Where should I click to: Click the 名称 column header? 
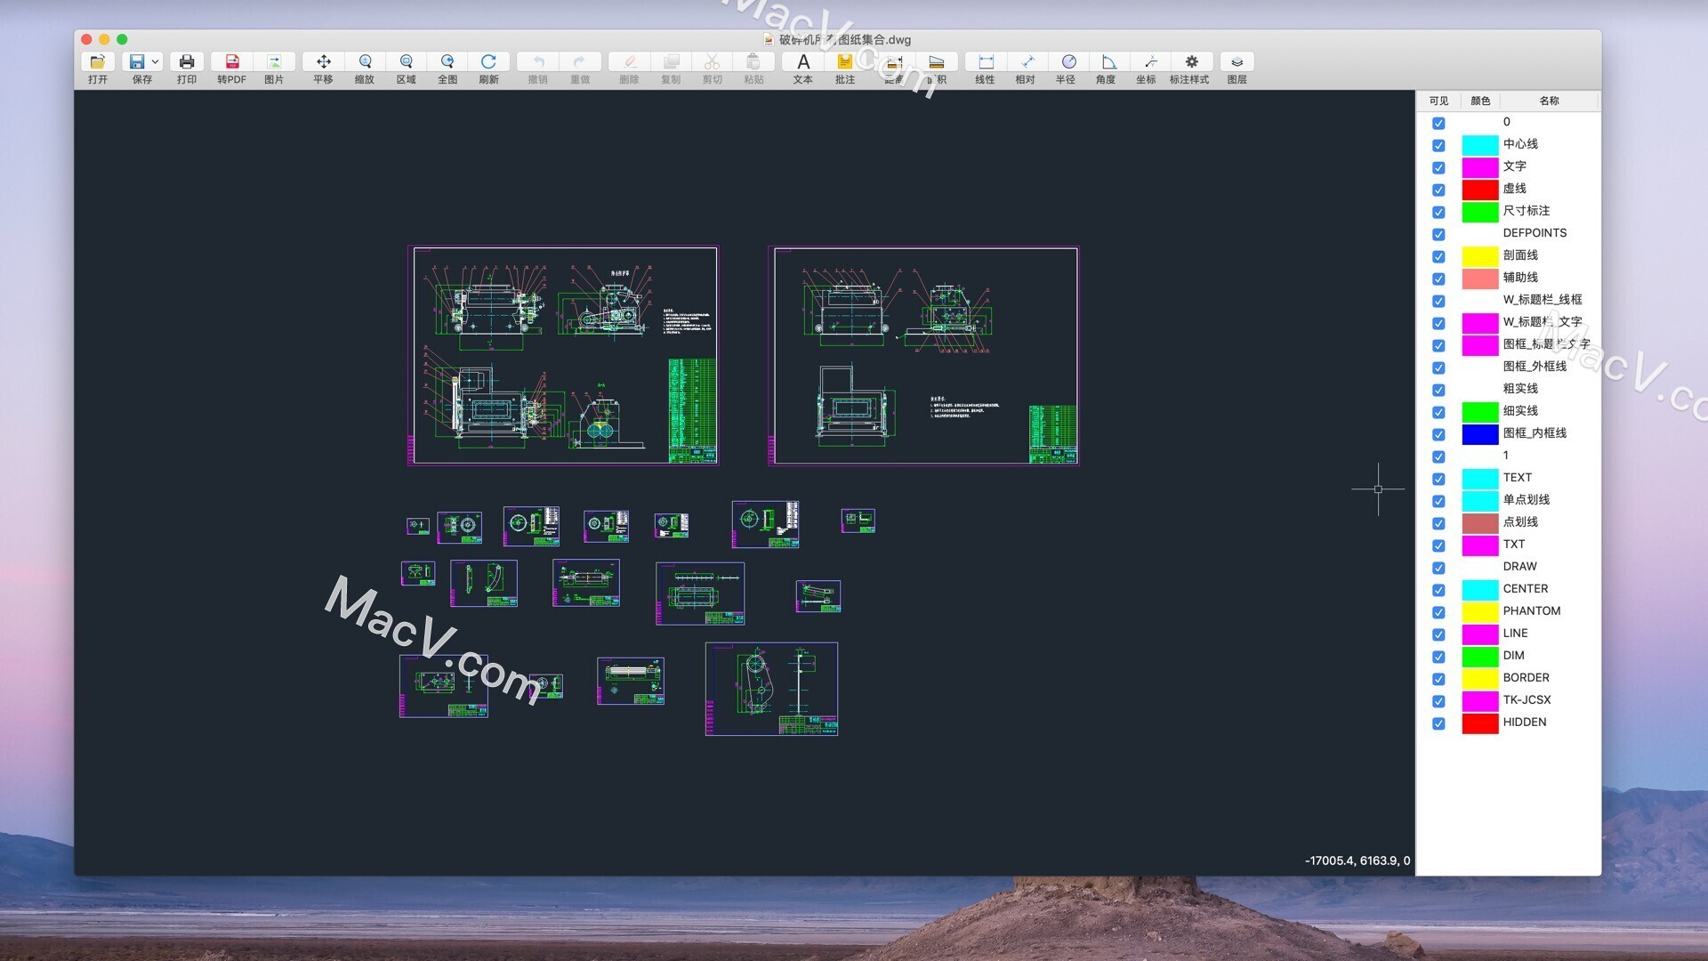pos(1549,101)
